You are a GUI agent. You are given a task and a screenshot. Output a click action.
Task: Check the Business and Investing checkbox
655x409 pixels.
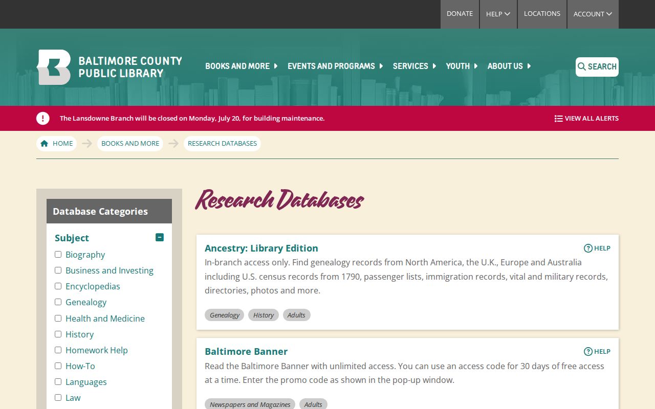coord(58,270)
